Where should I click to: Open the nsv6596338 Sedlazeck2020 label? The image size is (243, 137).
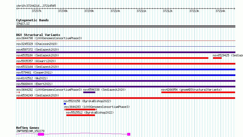pos(104,90)
